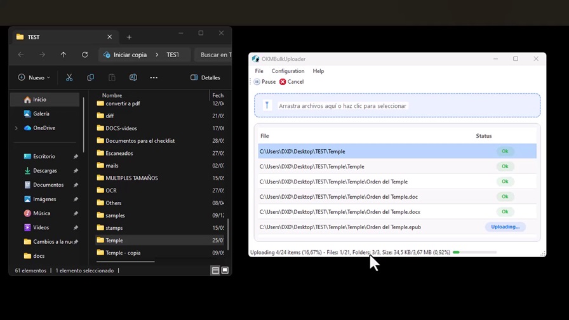Click the OKMBulkUploader title bar app icon
This screenshot has width=569, height=320.
pyautogui.click(x=255, y=59)
